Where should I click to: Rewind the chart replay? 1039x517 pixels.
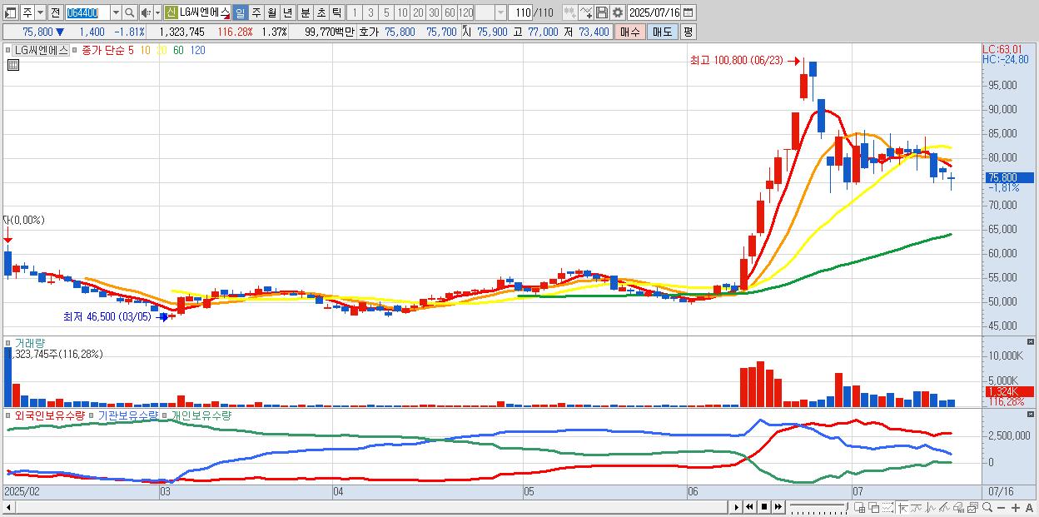click(x=749, y=507)
